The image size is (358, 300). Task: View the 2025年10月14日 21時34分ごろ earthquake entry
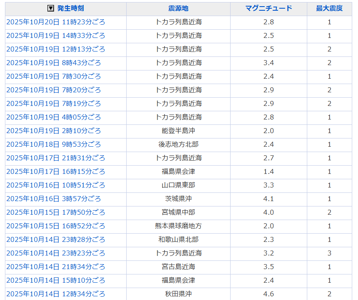point(56,267)
